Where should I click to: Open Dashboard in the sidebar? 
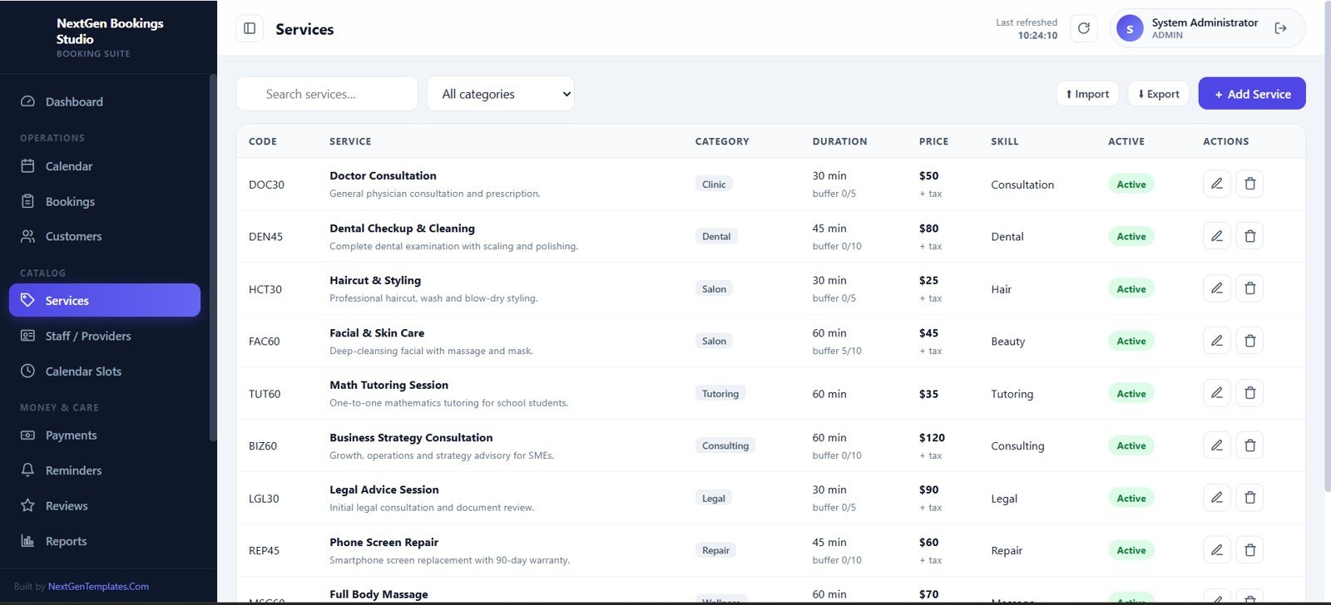pyautogui.click(x=105, y=101)
